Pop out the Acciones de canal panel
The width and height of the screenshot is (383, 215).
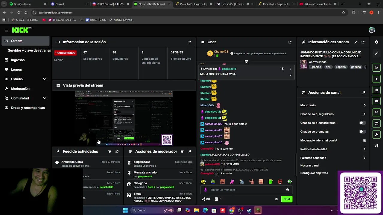point(363,93)
